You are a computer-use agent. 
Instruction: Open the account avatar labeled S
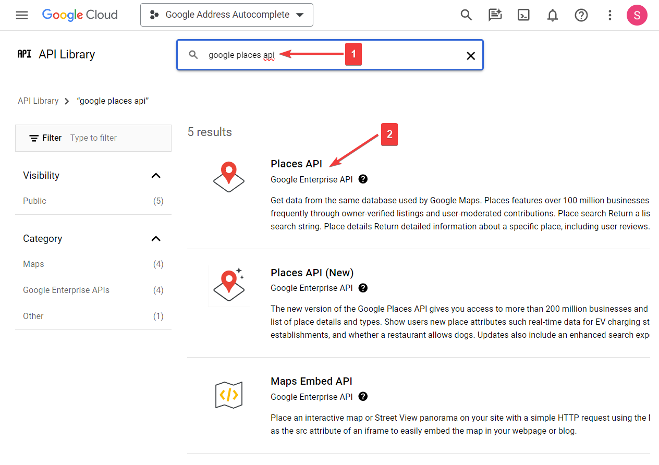[x=637, y=15]
